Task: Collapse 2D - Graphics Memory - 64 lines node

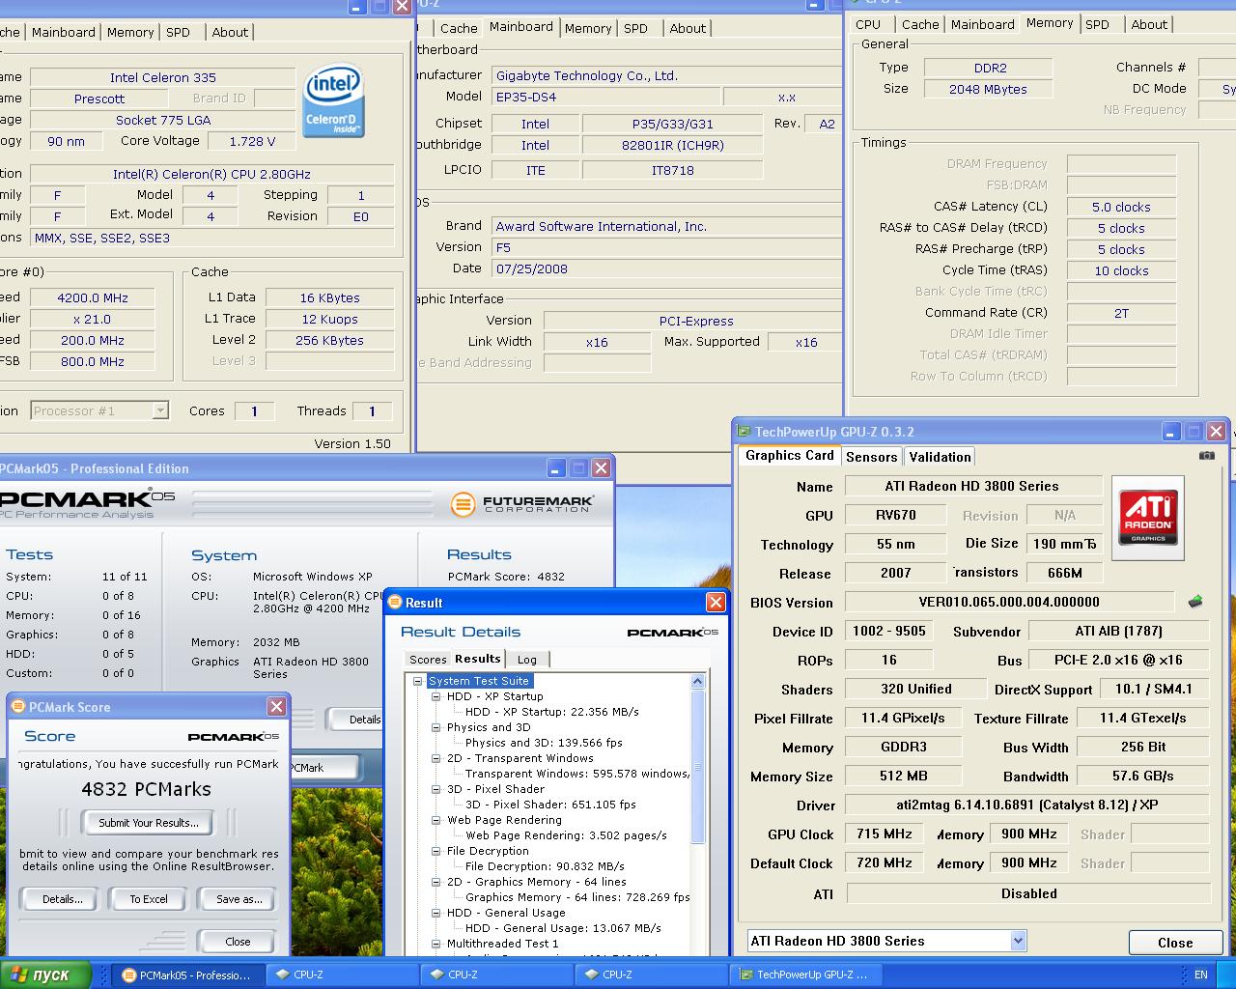Action: coord(436,882)
